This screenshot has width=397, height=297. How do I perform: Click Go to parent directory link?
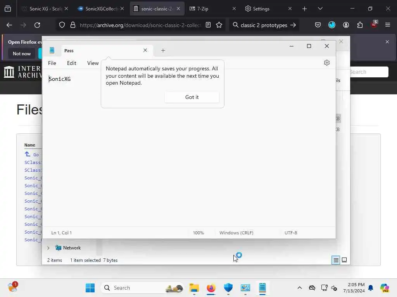[x=32, y=154]
